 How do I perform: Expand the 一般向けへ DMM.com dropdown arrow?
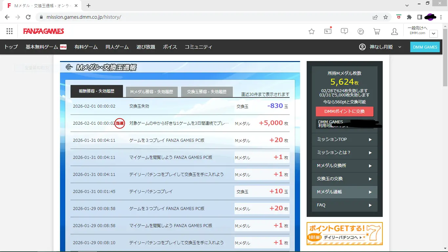(x=434, y=33)
